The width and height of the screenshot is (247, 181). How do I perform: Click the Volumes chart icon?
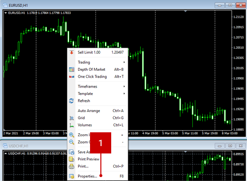72,125
